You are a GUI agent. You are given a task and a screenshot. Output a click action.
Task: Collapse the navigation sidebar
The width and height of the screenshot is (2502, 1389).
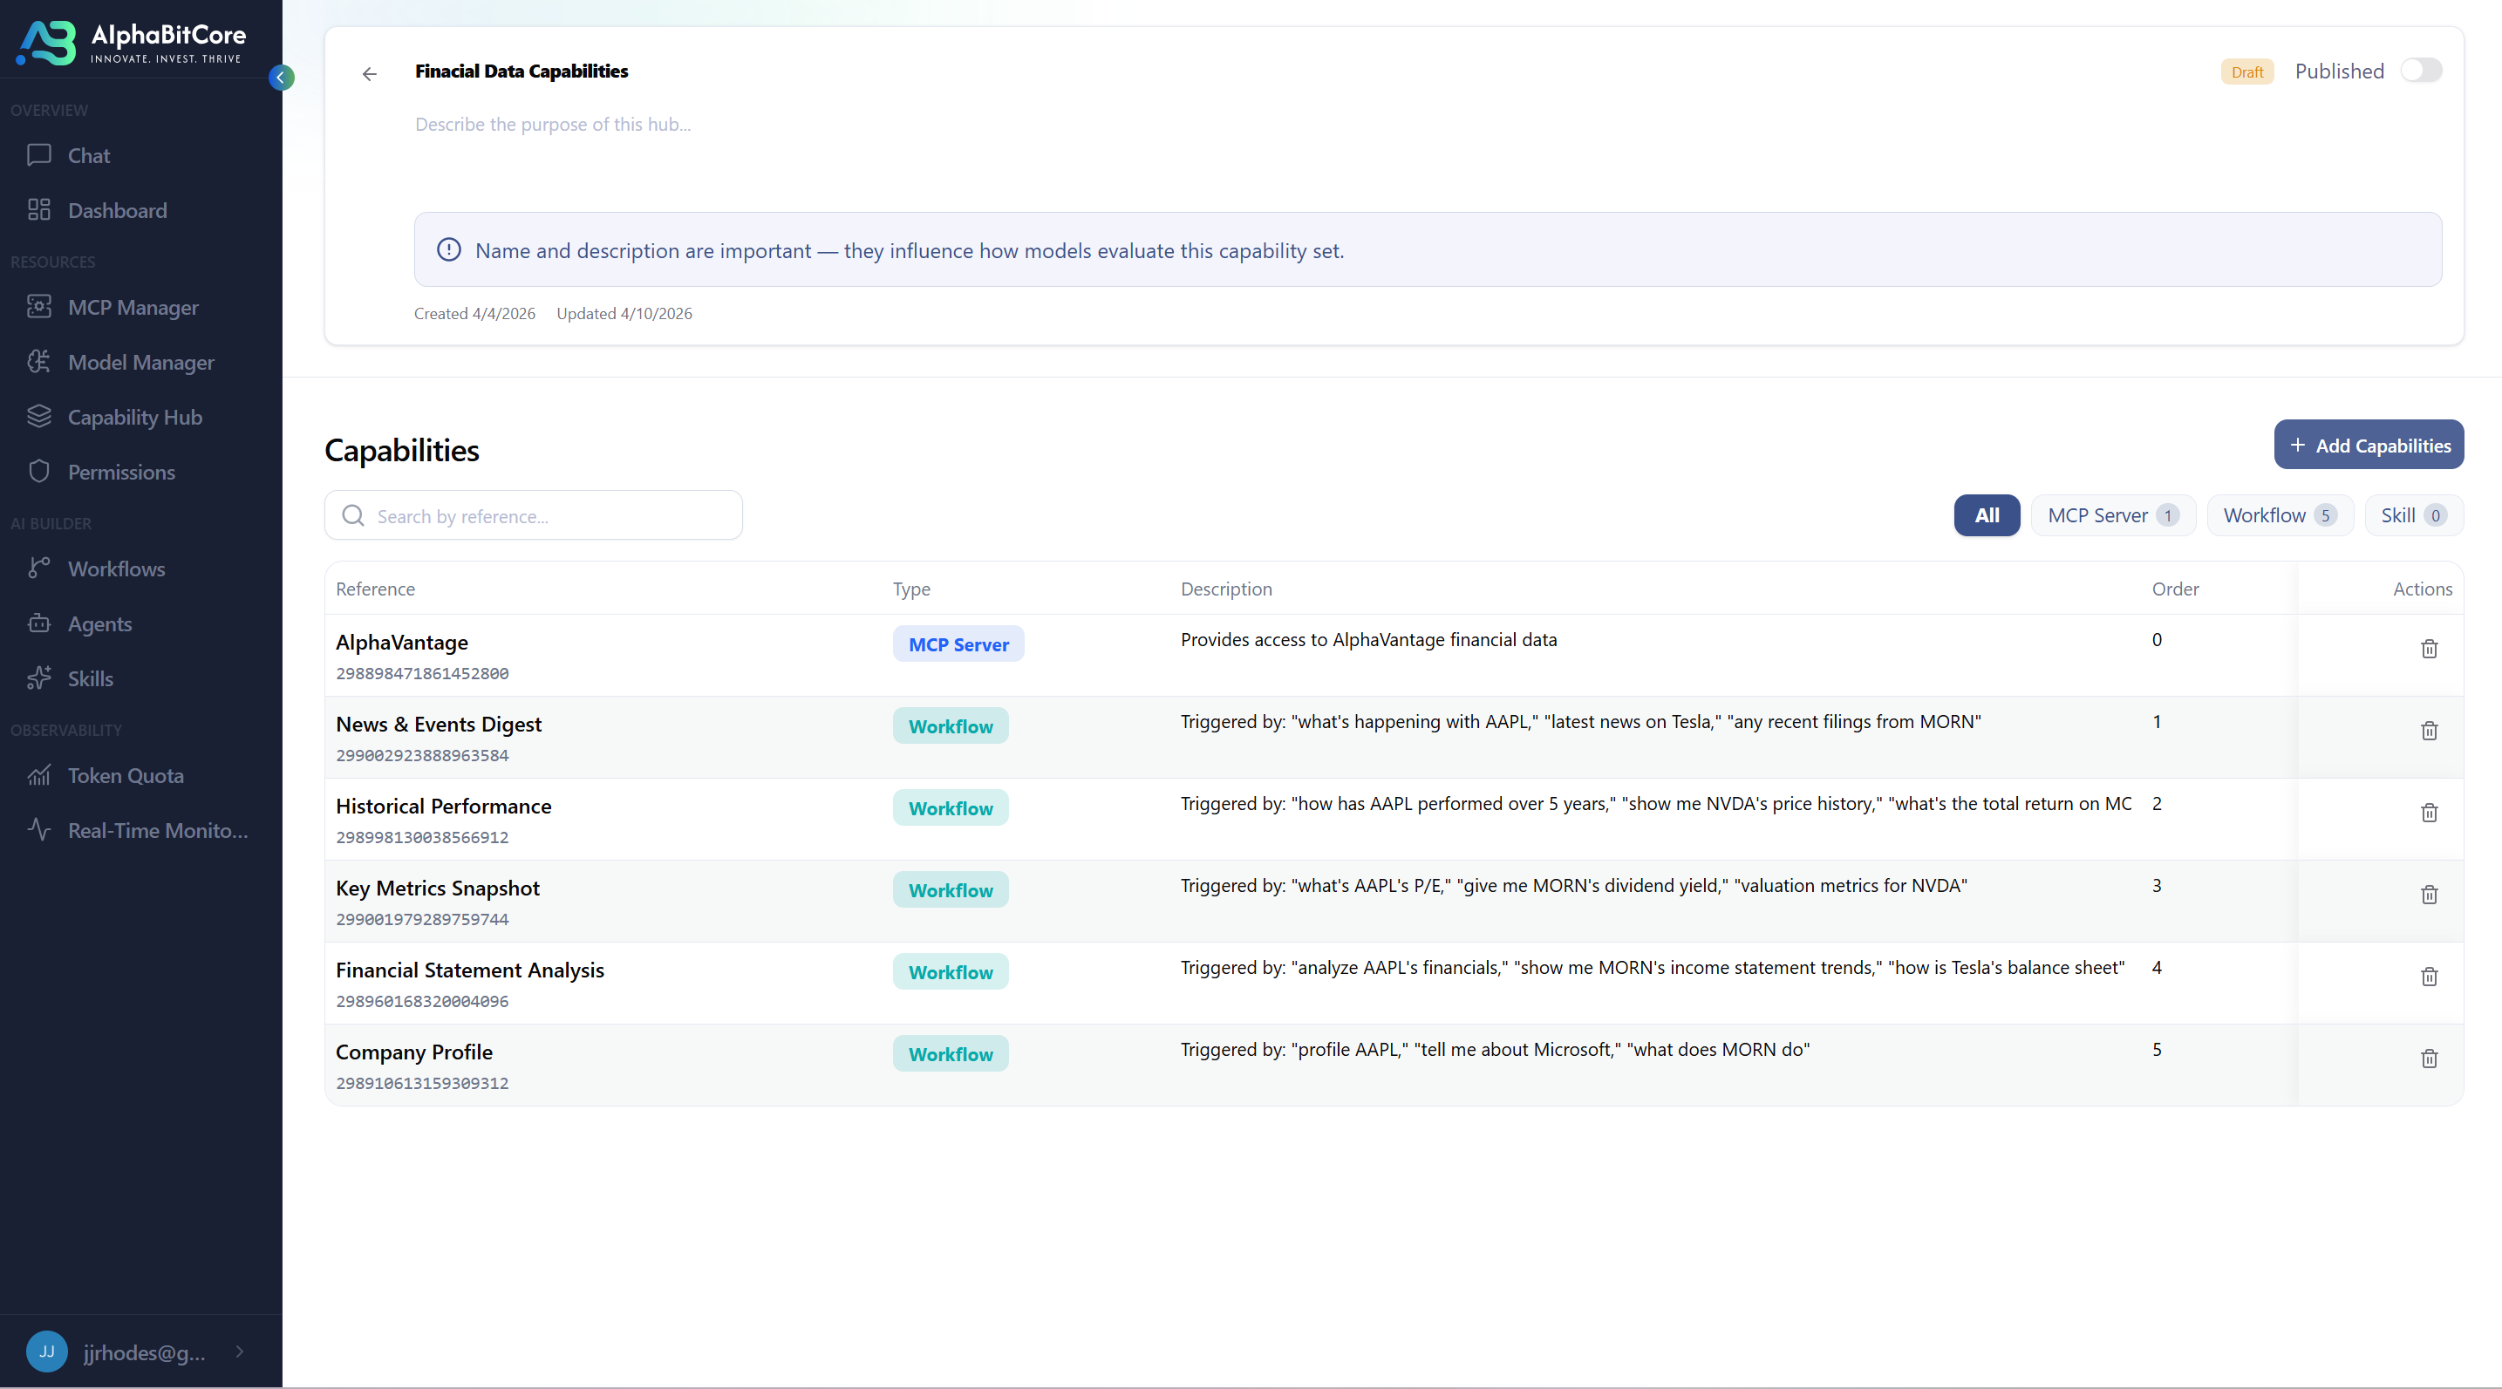(x=282, y=77)
